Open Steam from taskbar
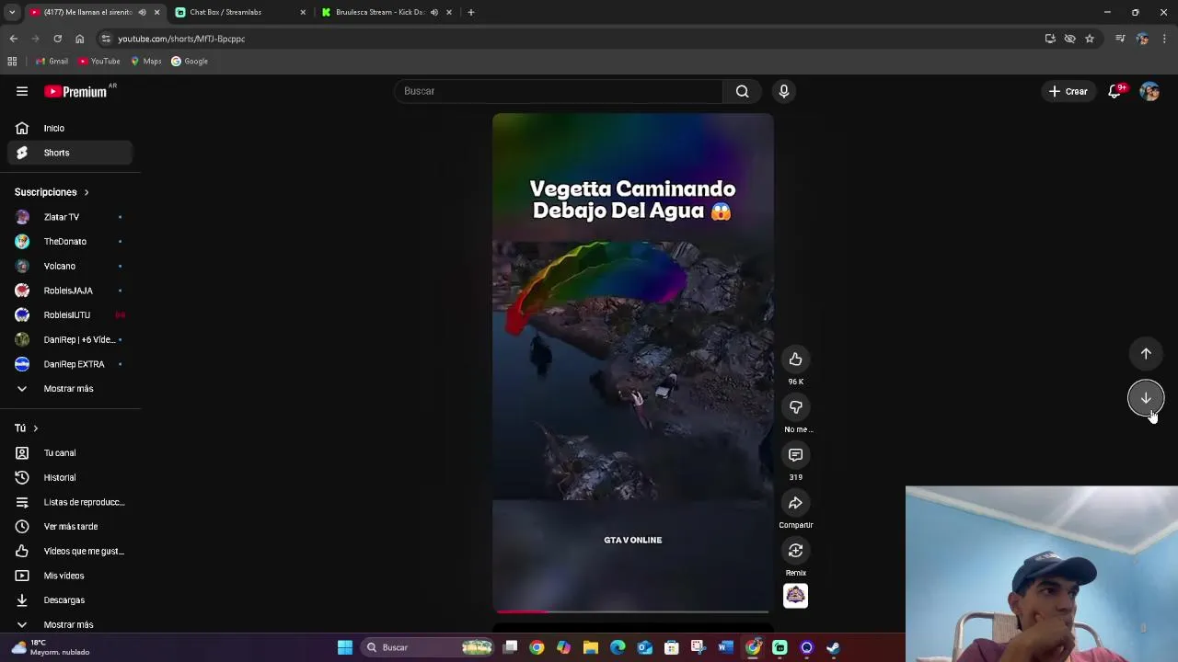Image resolution: width=1178 pixels, height=662 pixels. click(833, 647)
